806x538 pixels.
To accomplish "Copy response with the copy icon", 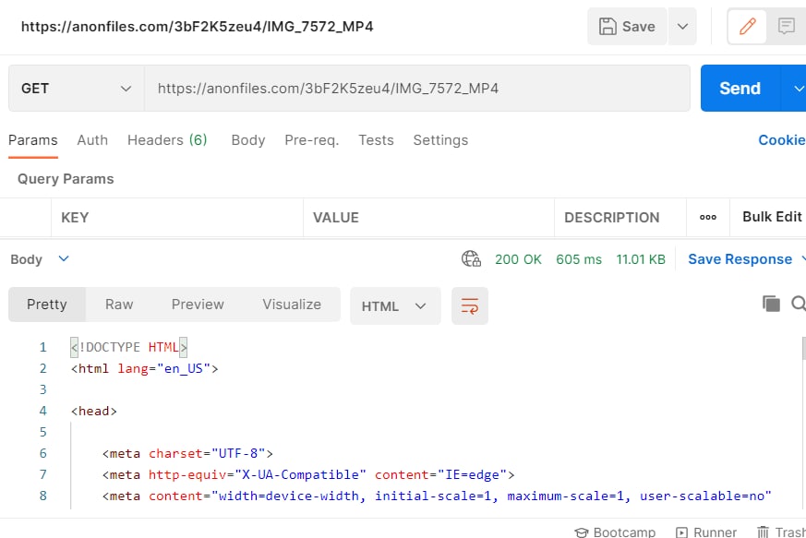I will tap(771, 304).
